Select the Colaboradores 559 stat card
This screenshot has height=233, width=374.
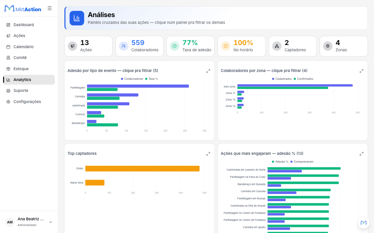pyautogui.click(x=139, y=46)
